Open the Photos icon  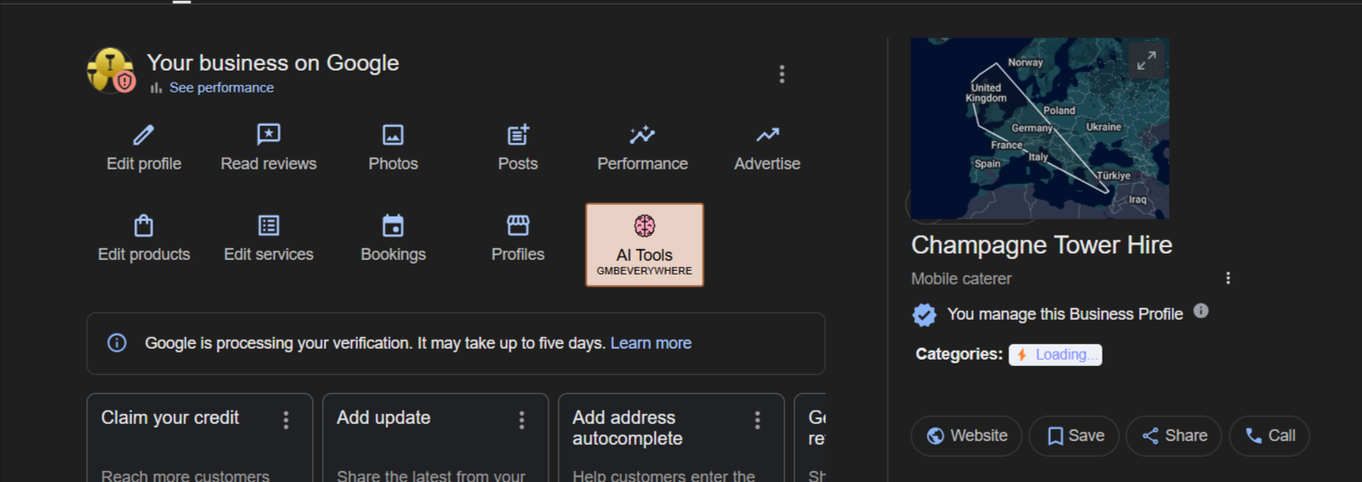click(x=393, y=136)
